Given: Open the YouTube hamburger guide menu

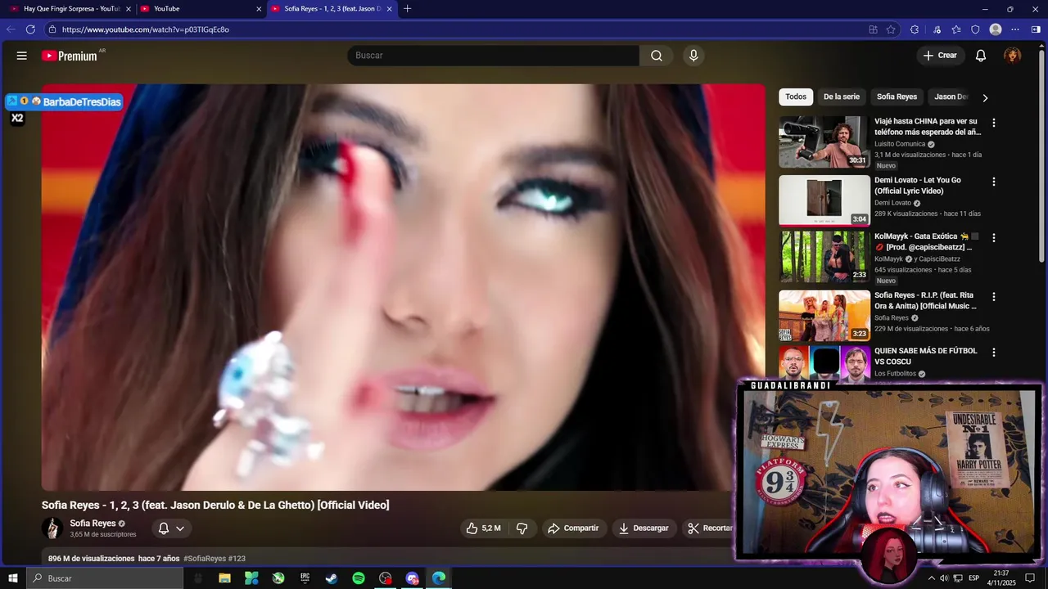Looking at the screenshot, I should tap(22, 56).
